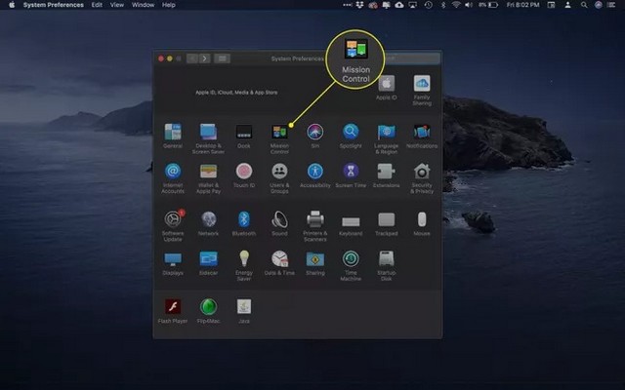
Task: Open the View menu
Action: coord(117,5)
